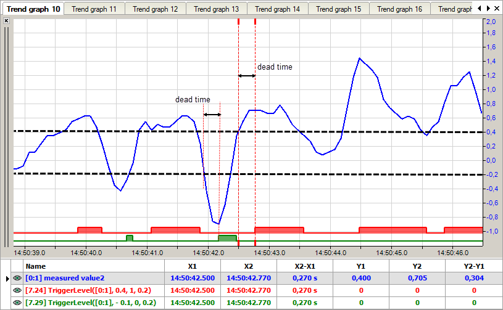The width and height of the screenshot is (503, 310).
Task: Click the Name column header
Action: point(35,266)
